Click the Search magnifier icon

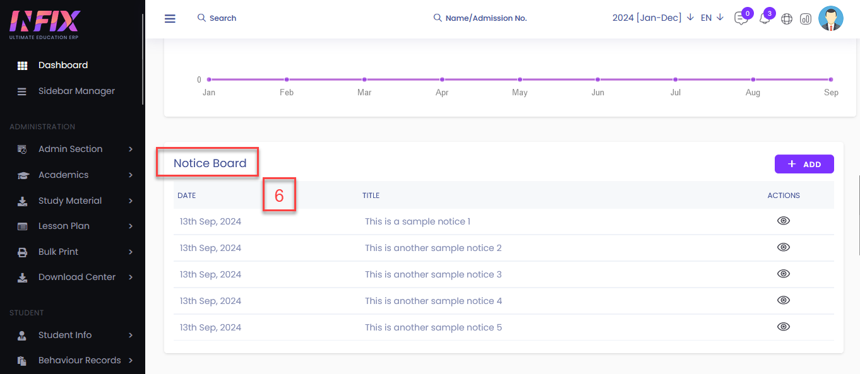pyautogui.click(x=201, y=18)
